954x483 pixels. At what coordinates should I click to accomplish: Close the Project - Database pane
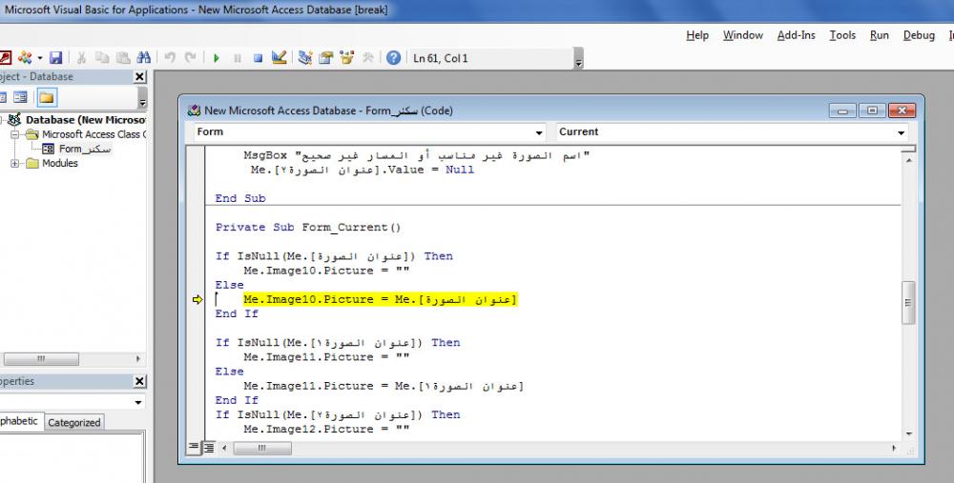click(x=139, y=76)
